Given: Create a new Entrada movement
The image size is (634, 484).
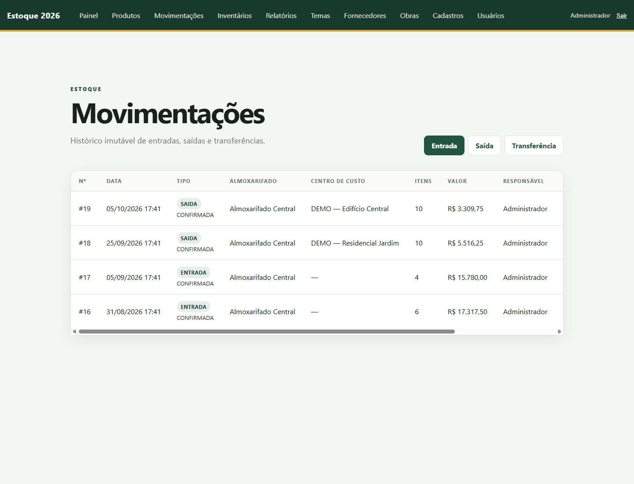Looking at the screenshot, I should (x=444, y=146).
